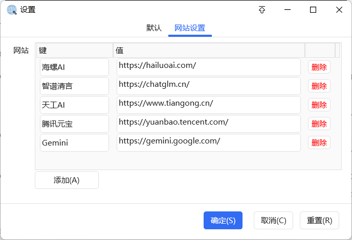Delete the 天工AI row with 删除

point(319,105)
